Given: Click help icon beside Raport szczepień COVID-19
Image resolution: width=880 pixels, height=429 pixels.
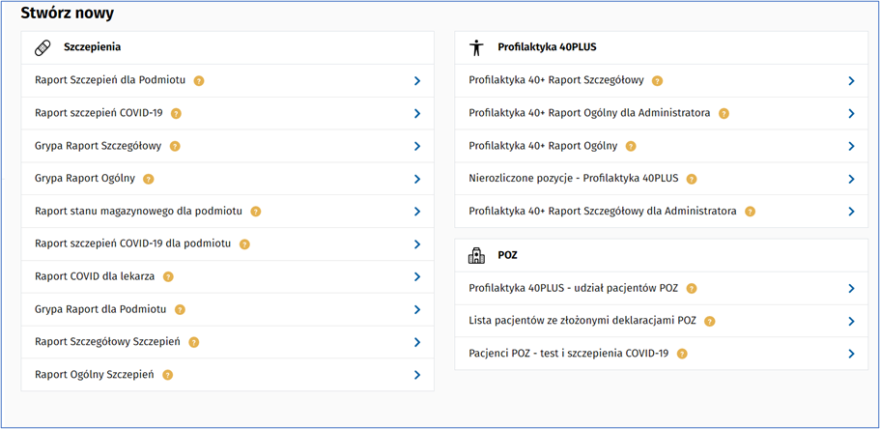Looking at the screenshot, I should (x=177, y=113).
